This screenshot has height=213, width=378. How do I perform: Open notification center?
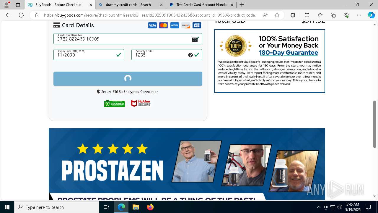click(x=368, y=207)
